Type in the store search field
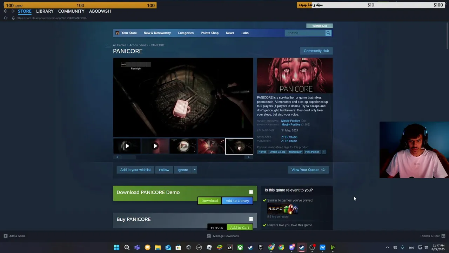Image resolution: width=449 pixels, height=253 pixels. pos(305,33)
